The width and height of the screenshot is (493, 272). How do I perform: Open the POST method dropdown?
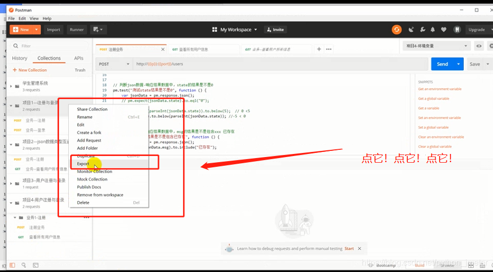[x=114, y=64]
